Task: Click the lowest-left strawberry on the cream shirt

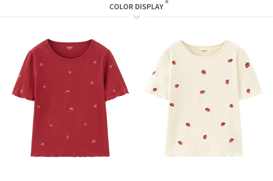Action: pos(180,143)
